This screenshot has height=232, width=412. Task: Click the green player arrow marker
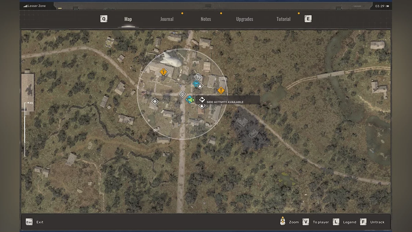[191, 100]
